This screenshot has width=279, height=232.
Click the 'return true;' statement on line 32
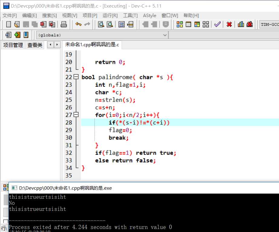[x=156, y=153]
